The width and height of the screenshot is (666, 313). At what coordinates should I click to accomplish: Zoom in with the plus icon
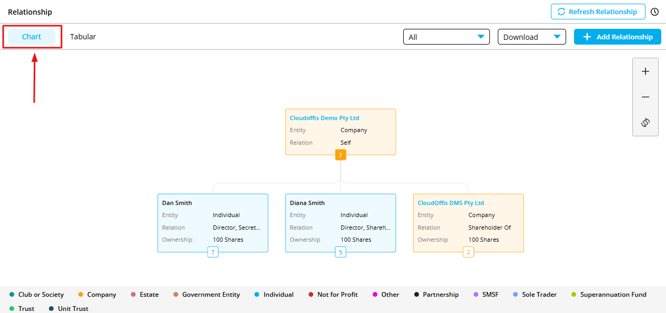click(x=645, y=71)
